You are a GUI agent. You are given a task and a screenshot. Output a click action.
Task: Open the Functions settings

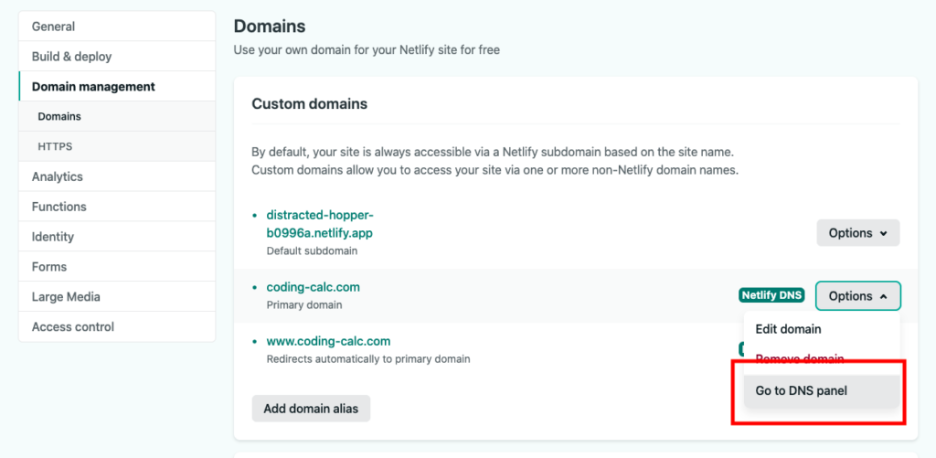pos(117,207)
